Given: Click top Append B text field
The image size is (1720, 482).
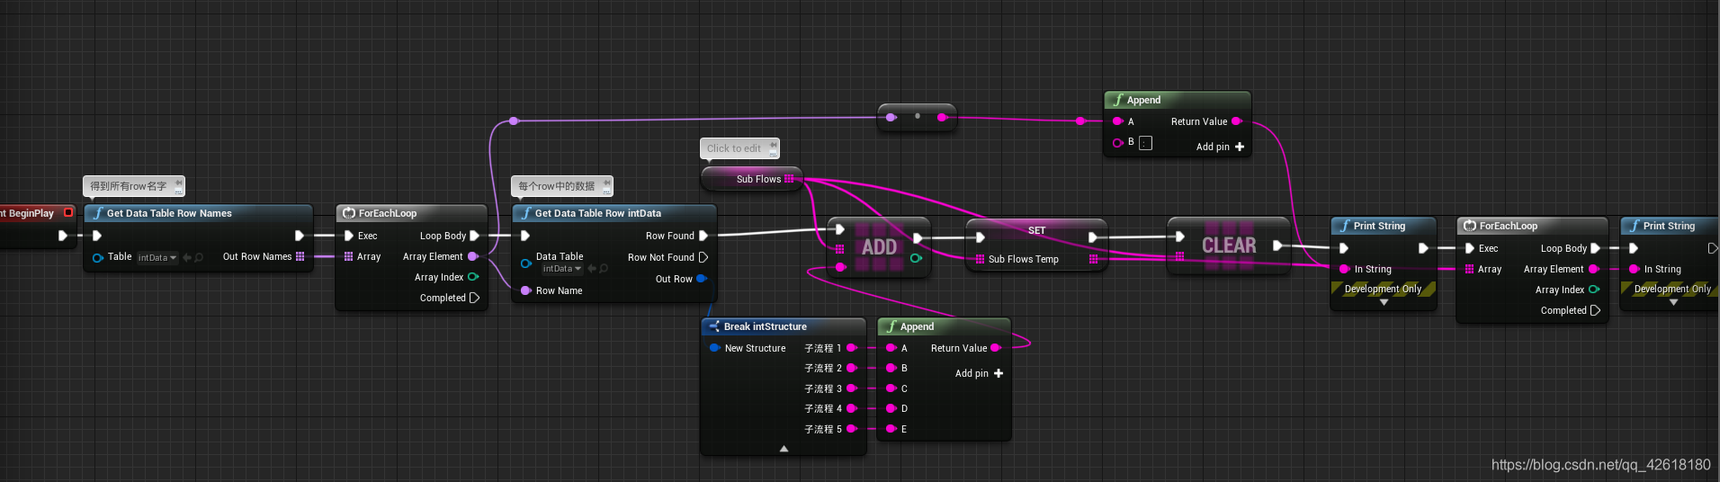Looking at the screenshot, I should click(x=1145, y=143).
